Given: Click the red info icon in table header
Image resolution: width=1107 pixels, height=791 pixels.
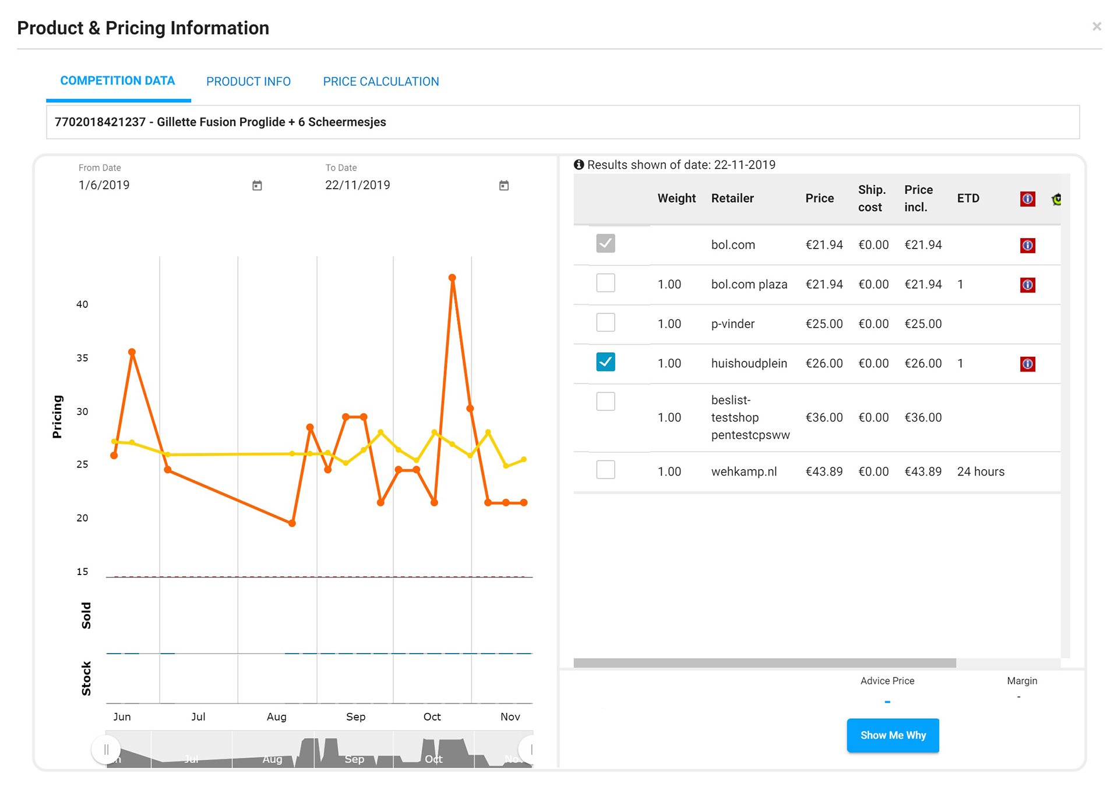Looking at the screenshot, I should tap(1028, 199).
